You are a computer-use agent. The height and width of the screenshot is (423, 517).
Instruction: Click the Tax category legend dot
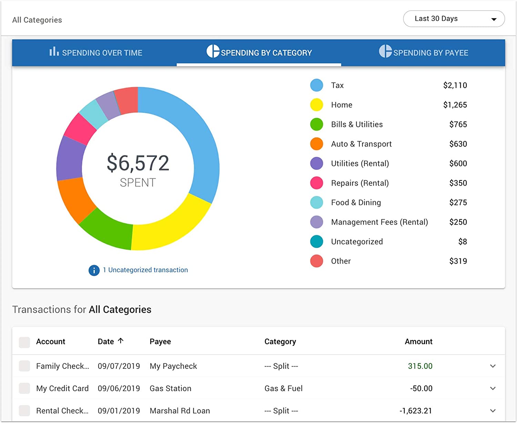click(316, 85)
